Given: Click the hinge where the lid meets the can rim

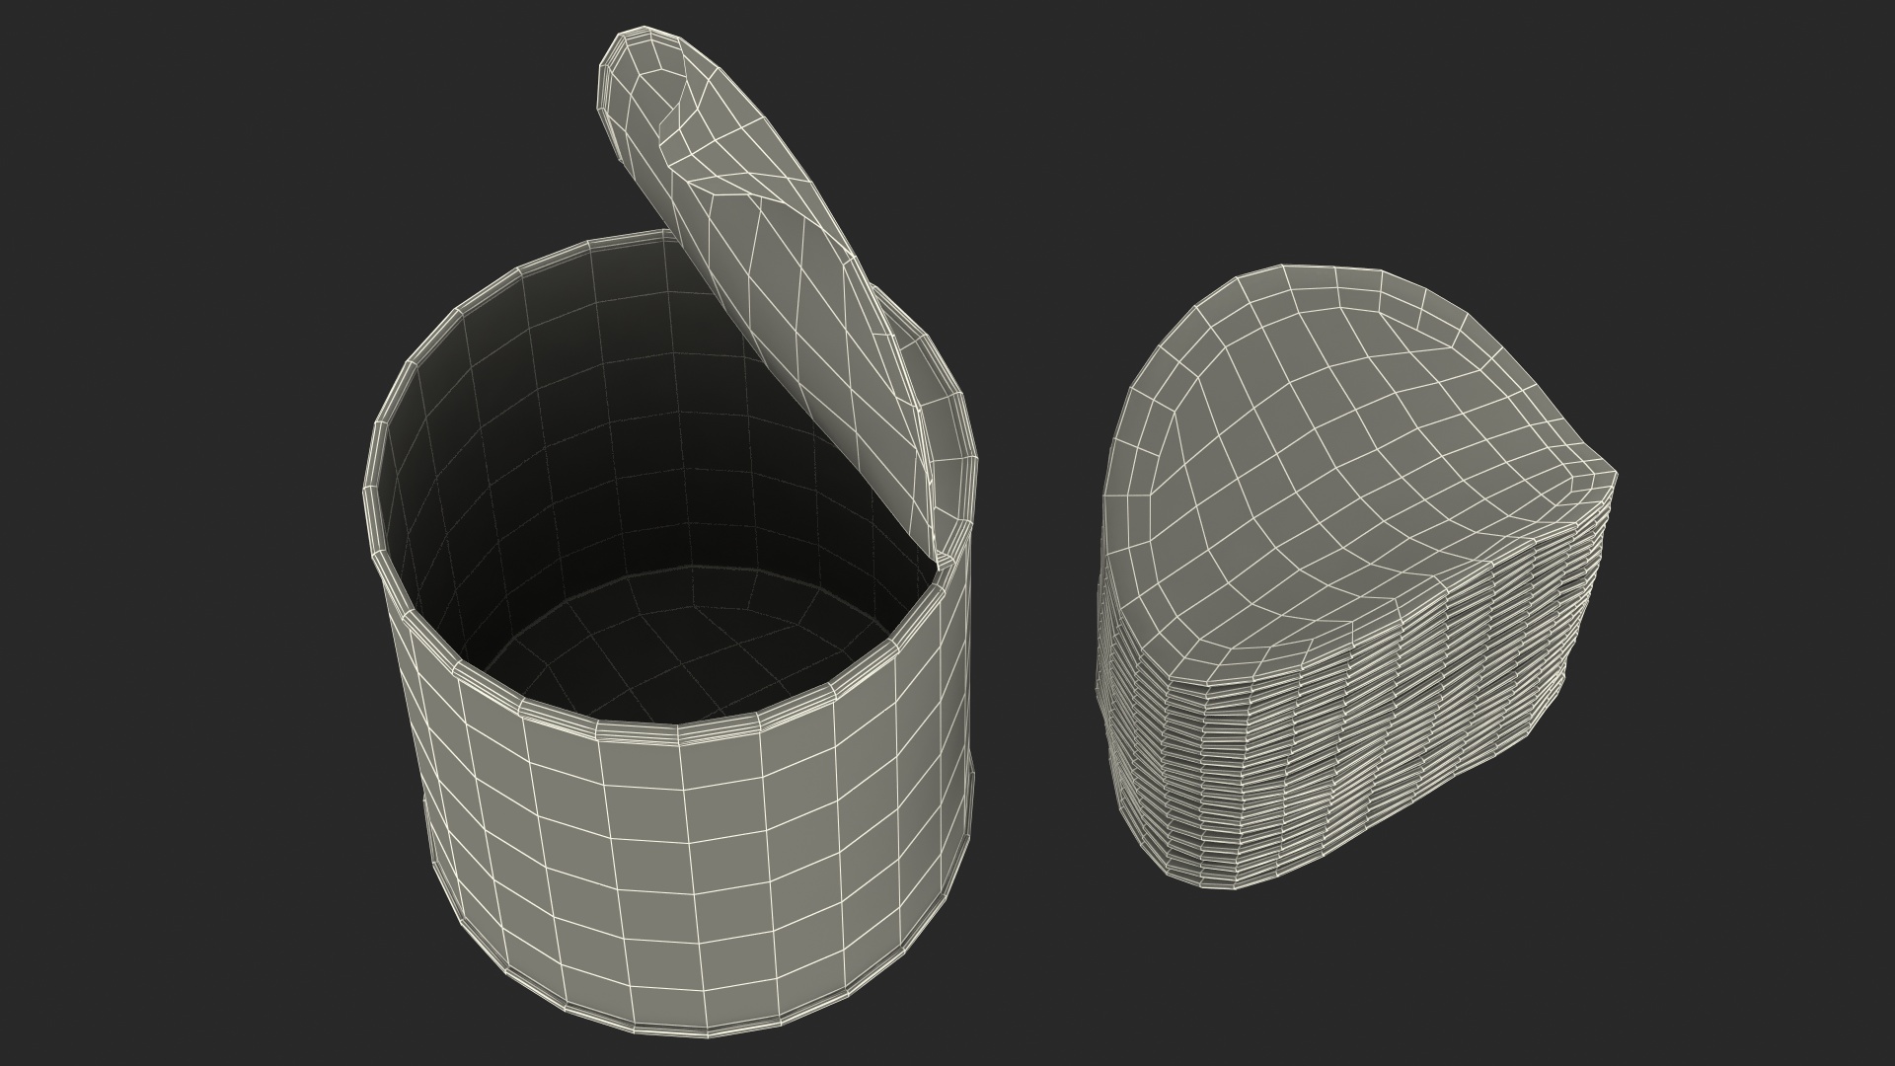Looking at the screenshot, I should pyautogui.click(x=943, y=561).
